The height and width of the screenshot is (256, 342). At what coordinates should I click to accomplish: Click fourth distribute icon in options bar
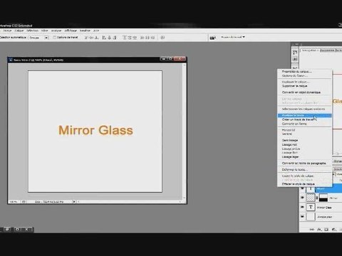[x=142, y=38]
